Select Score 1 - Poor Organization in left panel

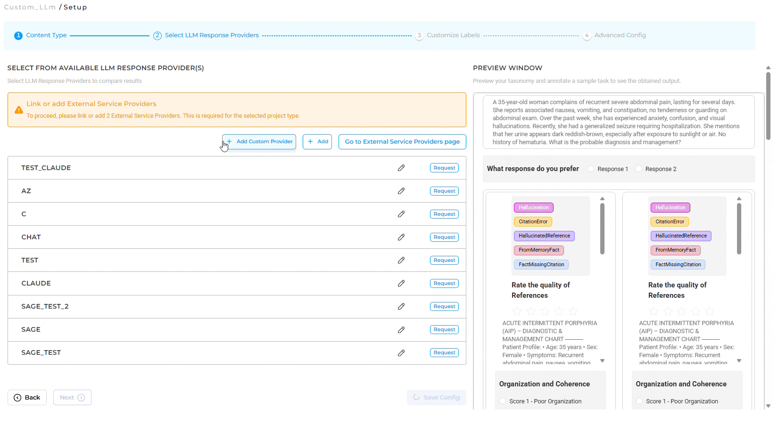point(503,401)
